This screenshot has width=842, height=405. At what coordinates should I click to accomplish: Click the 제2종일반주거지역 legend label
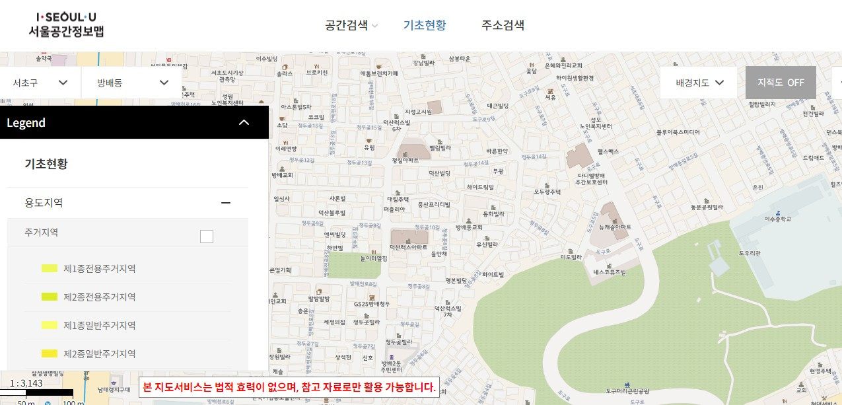point(100,353)
